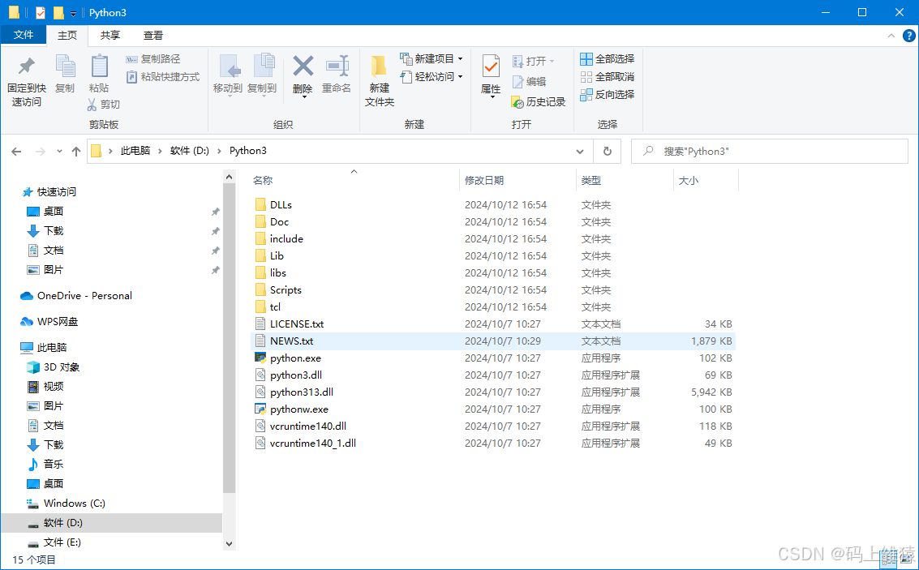919x570 pixels.
Task: Open the Easy access (轻松访问) dropdown
Action: tap(432, 77)
